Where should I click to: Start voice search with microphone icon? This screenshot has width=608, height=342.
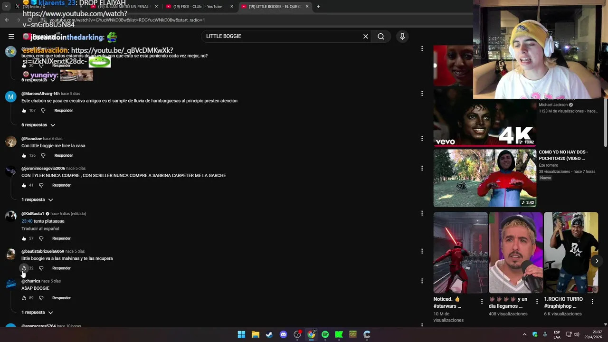click(x=402, y=36)
